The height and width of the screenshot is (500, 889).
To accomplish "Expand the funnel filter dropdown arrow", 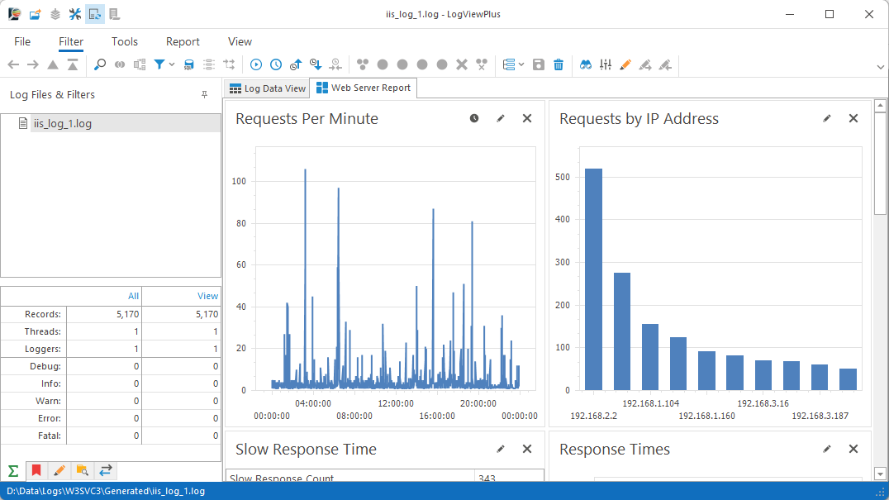I will pyautogui.click(x=172, y=64).
